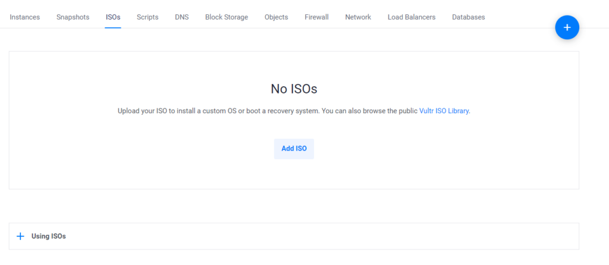Expand the Using ISOs plus icon
Screen dimensions: 609x265
coord(21,236)
